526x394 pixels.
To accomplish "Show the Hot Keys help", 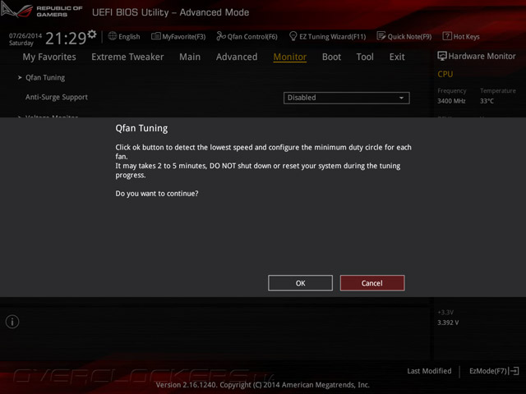I will (461, 36).
